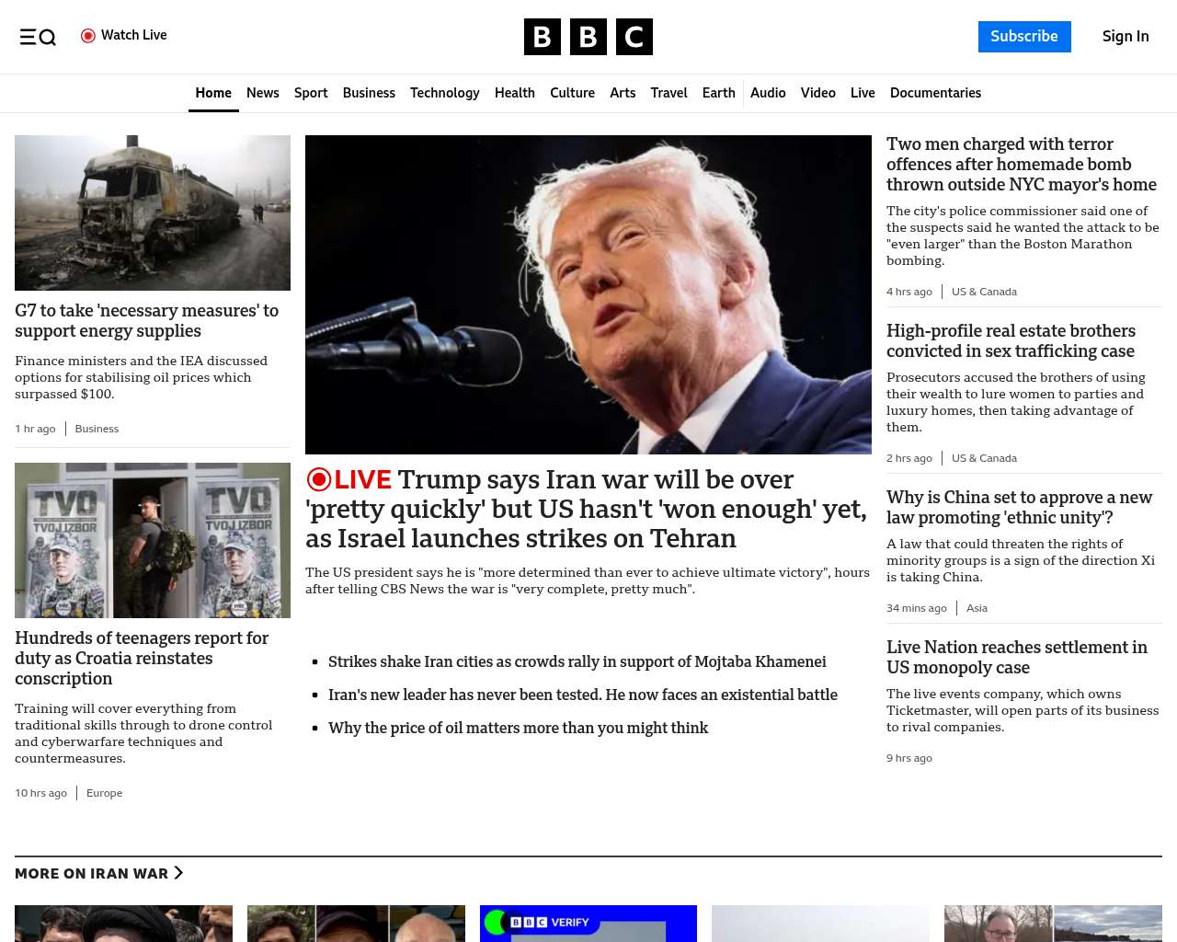Image resolution: width=1177 pixels, height=942 pixels.
Task: Click the Subscribe button
Action: point(1024,37)
